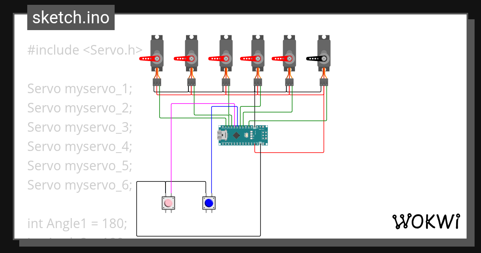Toggle the second servo's position screw
The image size is (481, 253).
click(191, 58)
